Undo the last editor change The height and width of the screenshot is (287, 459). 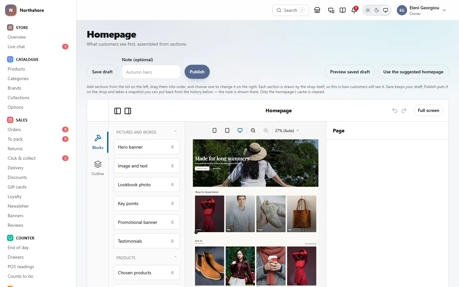[395, 111]
